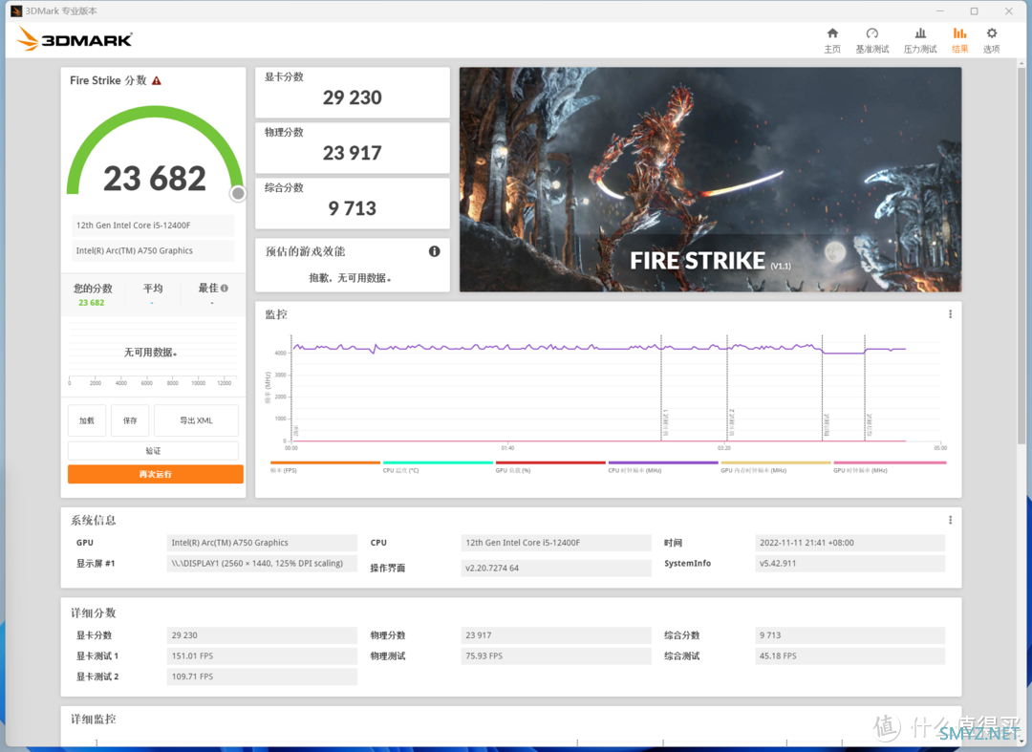This screenshot has width=1032, height=752.
Task: Click the 加载 (Load) button
Action: coord(87,420)
